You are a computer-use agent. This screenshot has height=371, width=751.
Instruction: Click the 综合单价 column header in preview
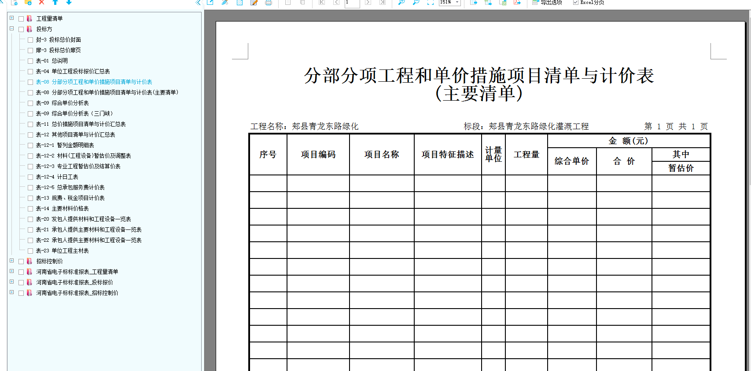[572, 161]
